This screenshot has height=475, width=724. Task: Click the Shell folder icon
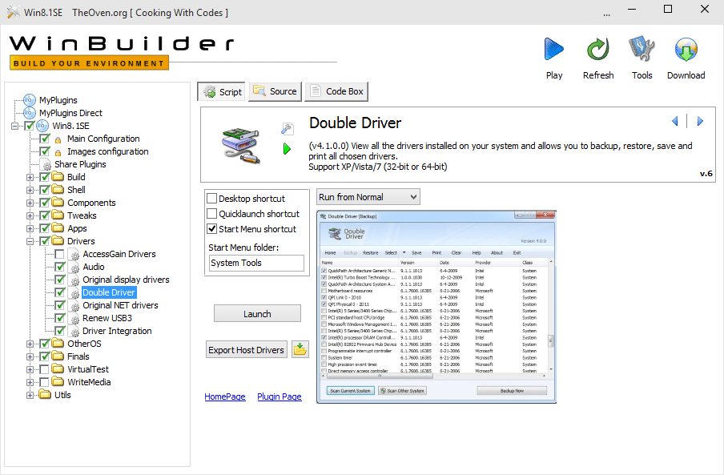click(x=58, y=189)
